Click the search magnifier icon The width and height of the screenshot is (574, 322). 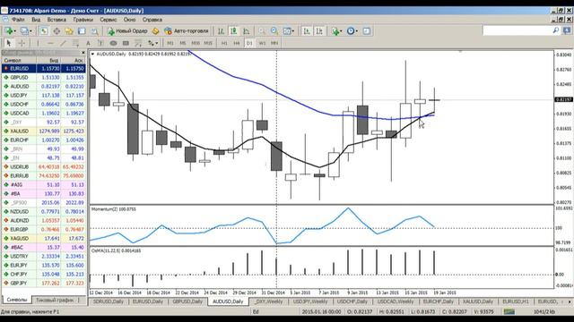coord(556,30)
